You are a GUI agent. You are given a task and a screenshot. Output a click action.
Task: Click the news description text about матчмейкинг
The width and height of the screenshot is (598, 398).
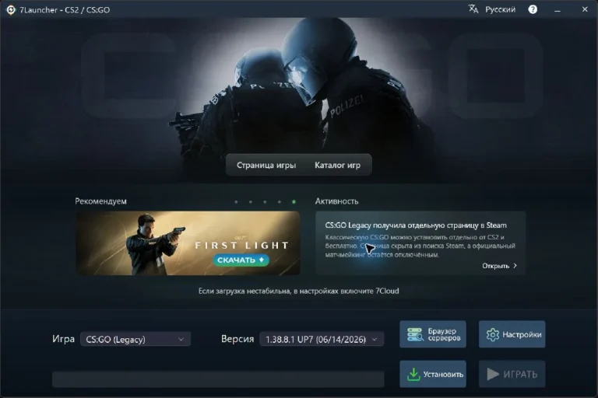420,246
